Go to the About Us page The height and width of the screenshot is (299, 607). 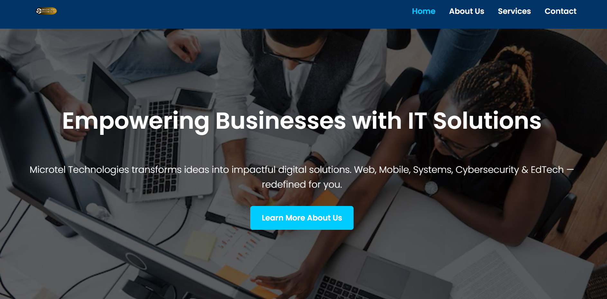point(466,11)
